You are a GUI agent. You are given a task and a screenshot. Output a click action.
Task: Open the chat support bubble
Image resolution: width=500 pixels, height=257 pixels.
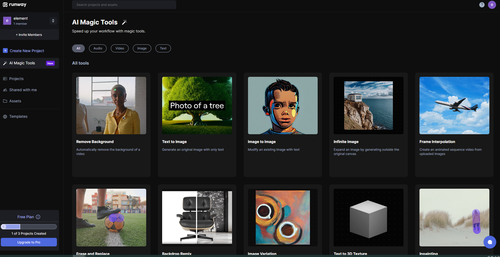[490, 242]
